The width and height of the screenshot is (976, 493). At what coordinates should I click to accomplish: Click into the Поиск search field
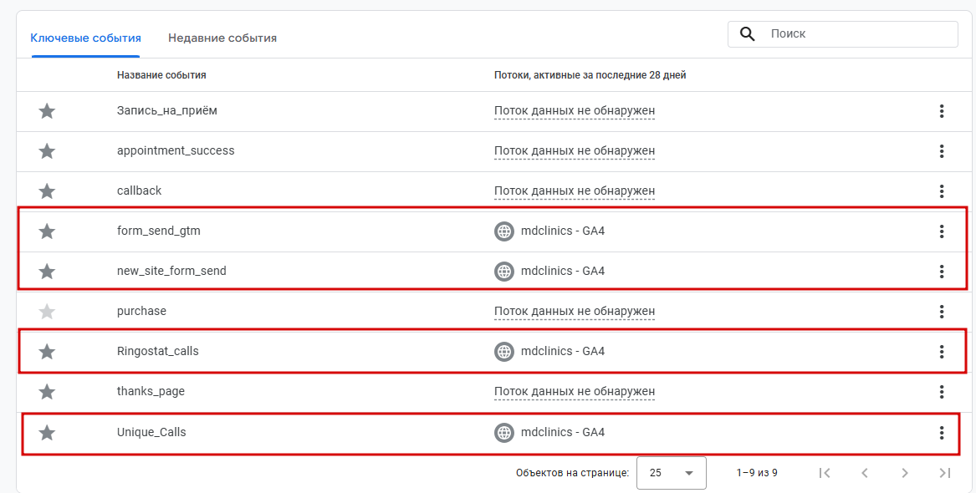pos(857,34)
